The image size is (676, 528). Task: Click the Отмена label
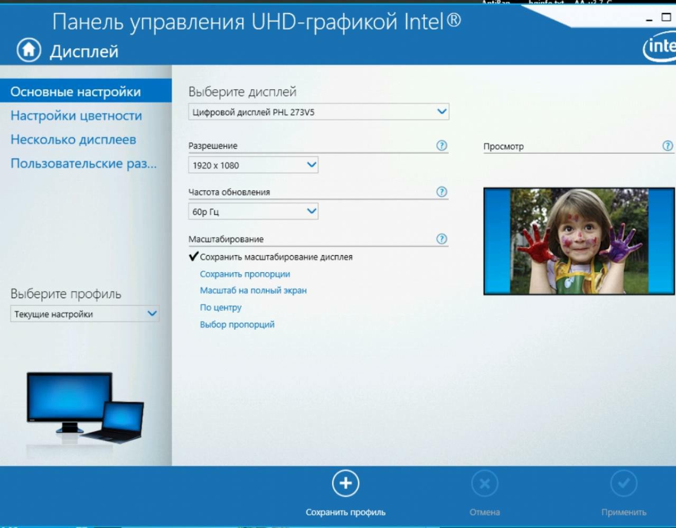tap(484, 512)
